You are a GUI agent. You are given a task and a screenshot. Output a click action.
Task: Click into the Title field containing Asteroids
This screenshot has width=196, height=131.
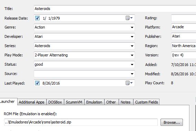pyautogui.click(x=115, y=9)
